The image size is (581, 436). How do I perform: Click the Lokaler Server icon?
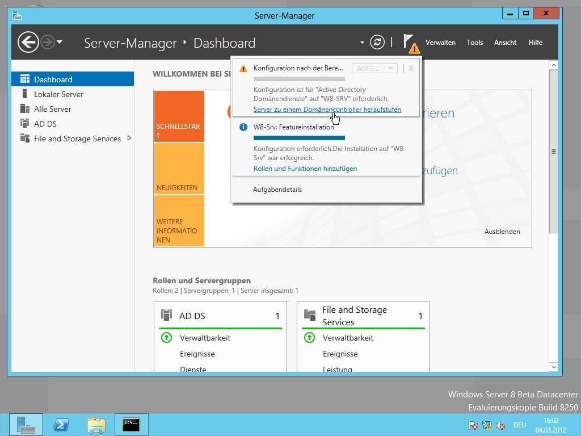tap(24, 94)
